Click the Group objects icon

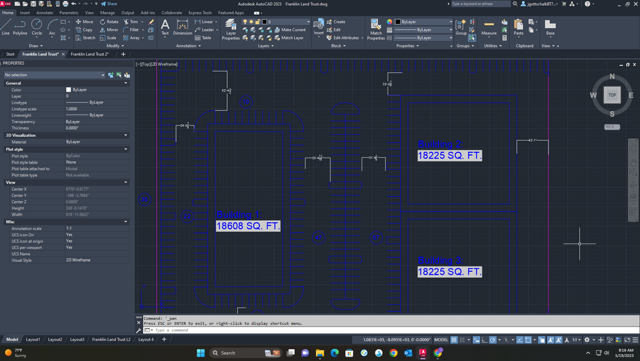coord(461,26)
